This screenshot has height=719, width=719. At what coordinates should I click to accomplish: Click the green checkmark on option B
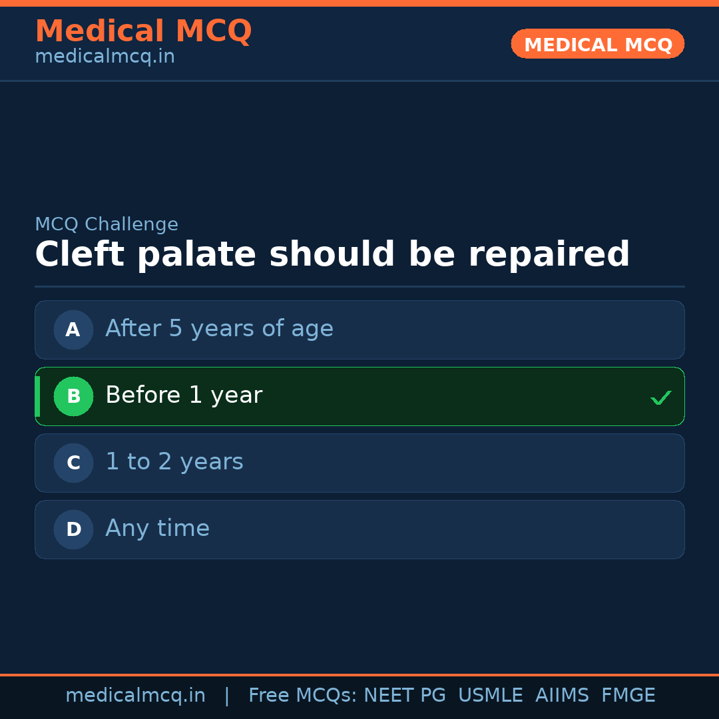pos(660,397)
